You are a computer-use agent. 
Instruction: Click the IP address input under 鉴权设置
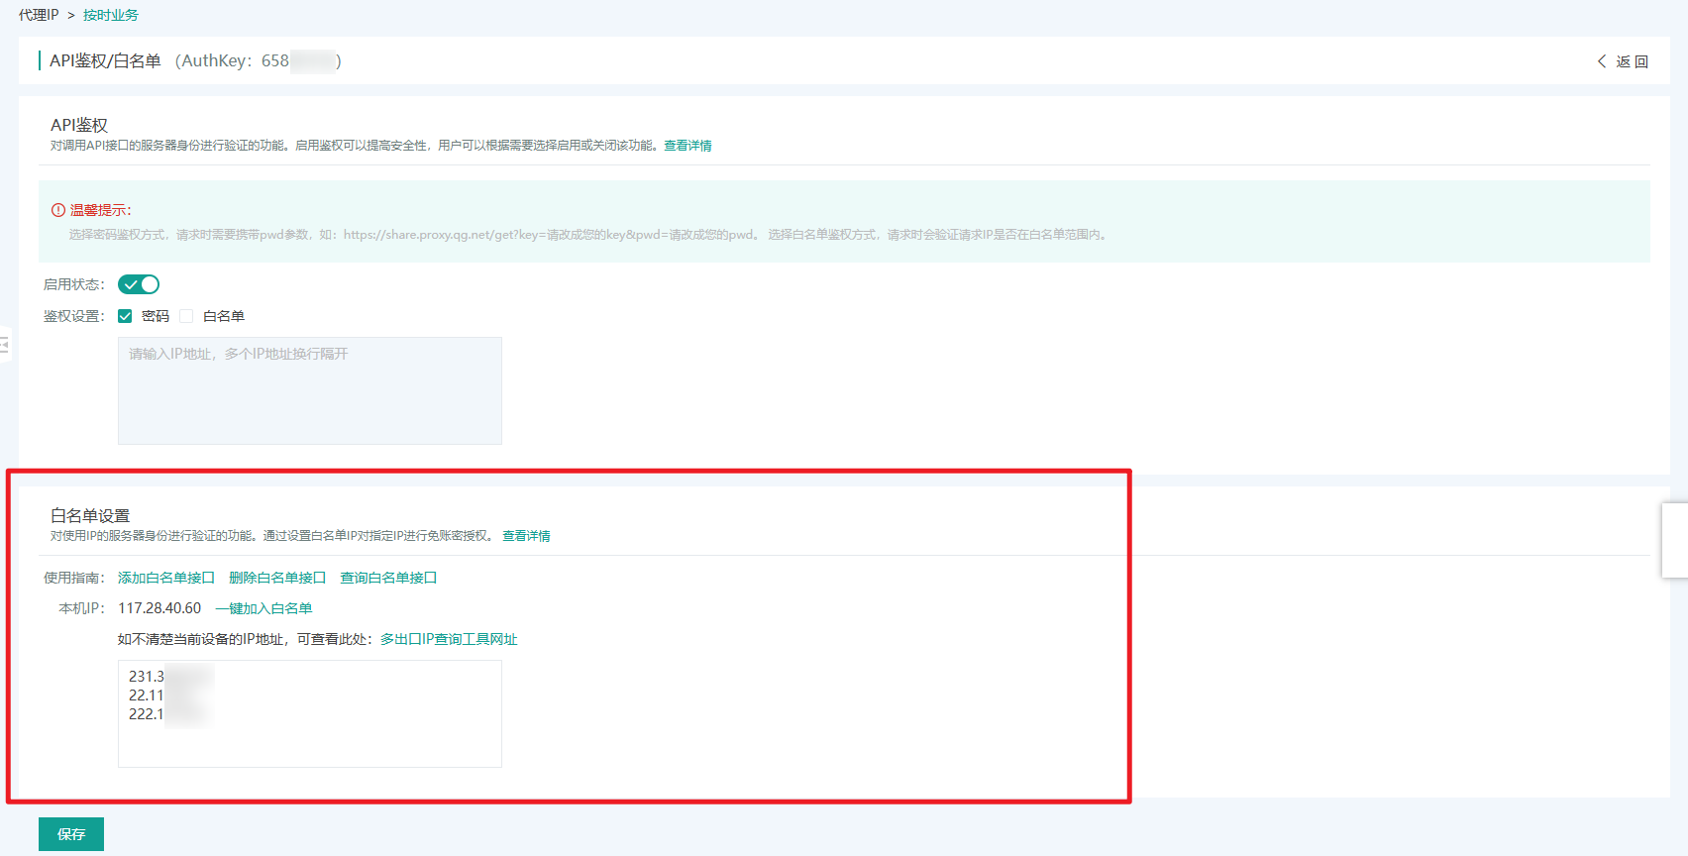309,390
